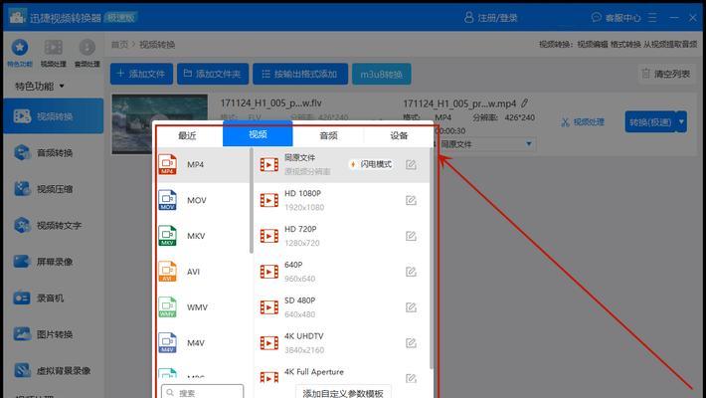Select the M4V format

click(x=203, y=343)
